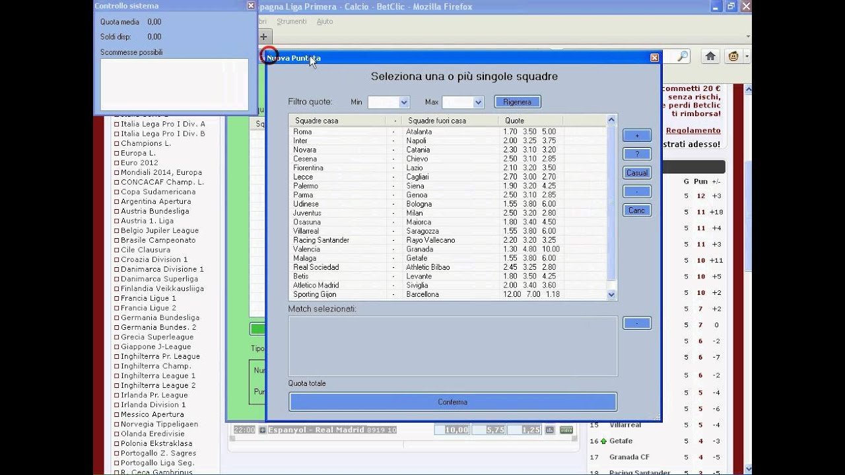Click the plus button beside match list
The width and height of the screenshot is (845, 475).
(x=637, y=135)
